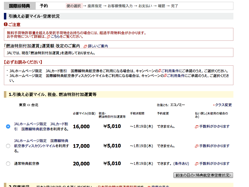Click red ご注意 warning icon

click(x=6, y=25)
